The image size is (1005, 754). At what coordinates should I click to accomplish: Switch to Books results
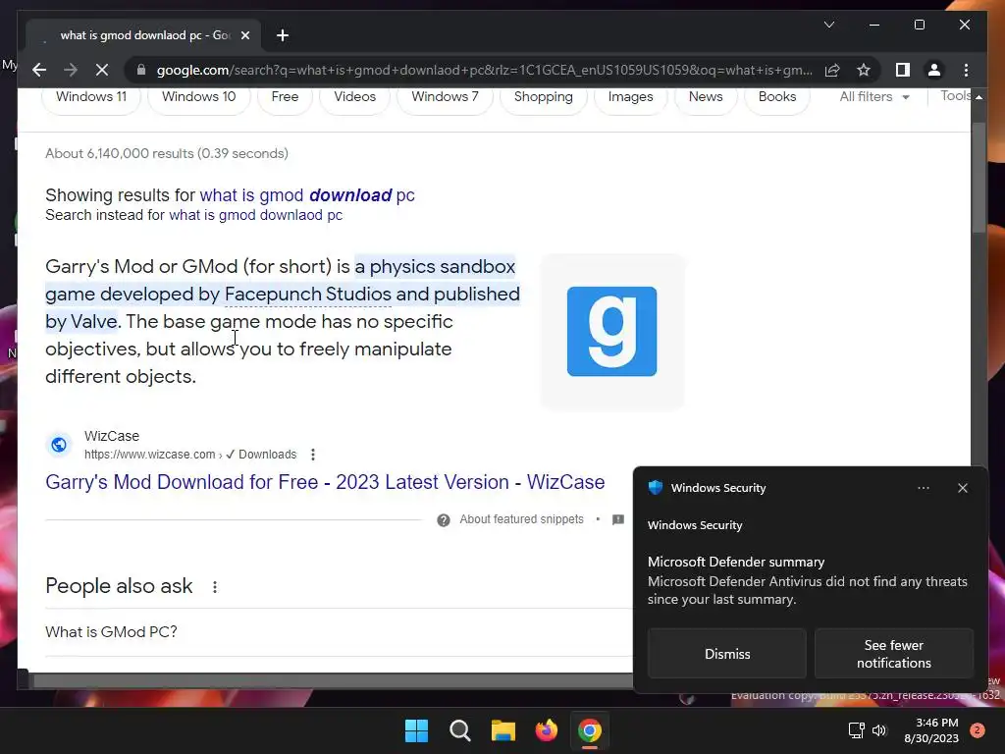point(777,97)
